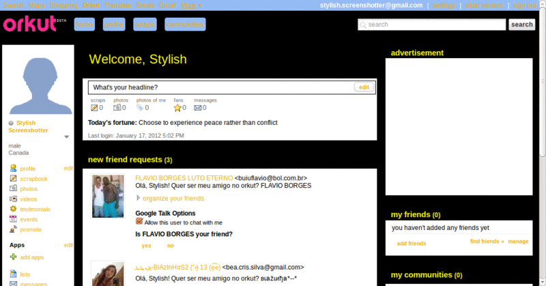Click the photos of me tag icon
The height and width of the screenshot is (286, 546).
(x=140, y=108)
